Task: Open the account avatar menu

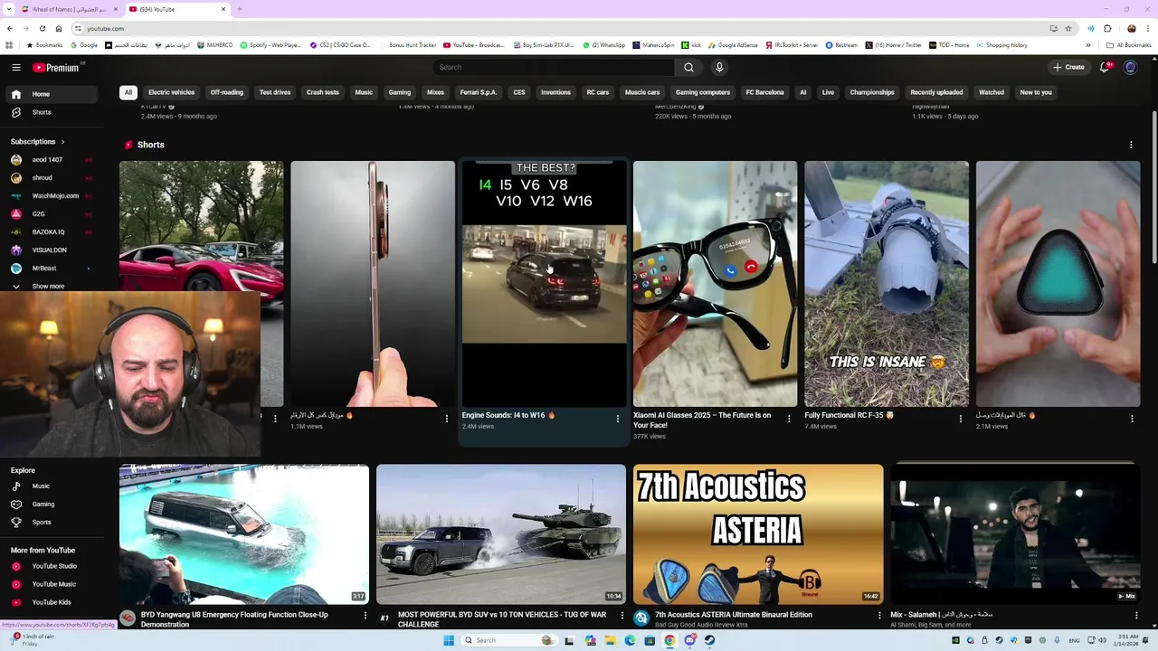Action: coord(1130,67)
